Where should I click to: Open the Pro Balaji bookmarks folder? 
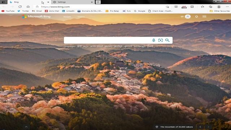click(112, 11)
